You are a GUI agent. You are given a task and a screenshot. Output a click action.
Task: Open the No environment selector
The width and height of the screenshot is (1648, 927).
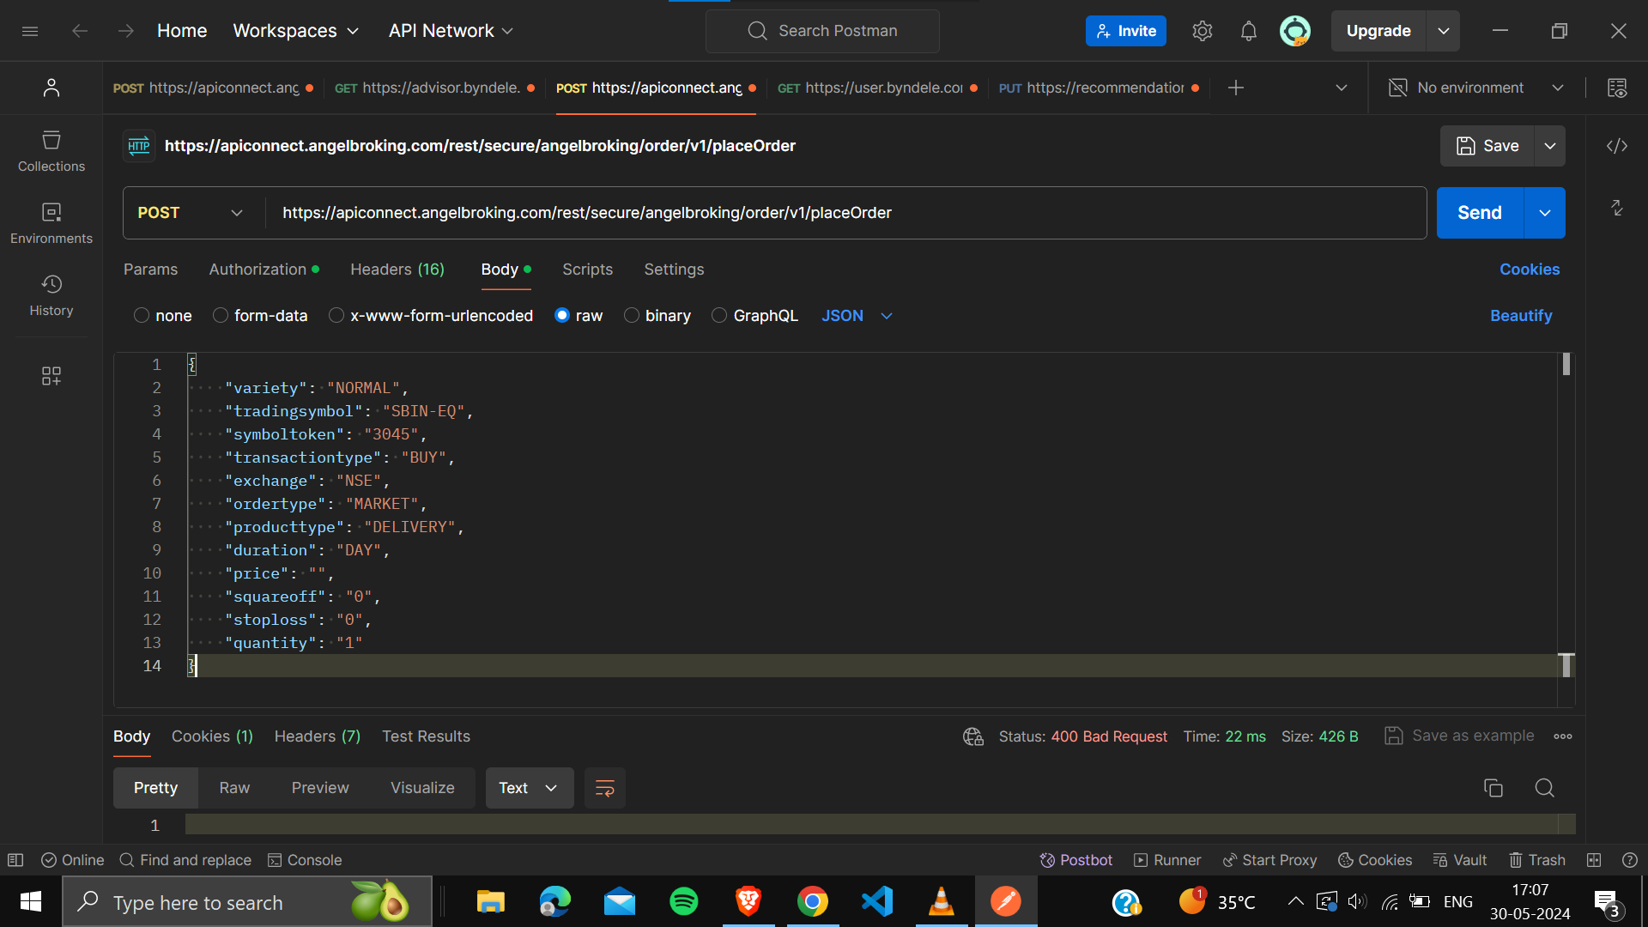pyautogui.click(x=1476, y=88)
